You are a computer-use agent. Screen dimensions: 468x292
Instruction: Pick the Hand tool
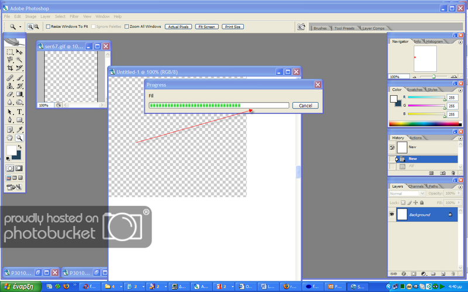10,138
